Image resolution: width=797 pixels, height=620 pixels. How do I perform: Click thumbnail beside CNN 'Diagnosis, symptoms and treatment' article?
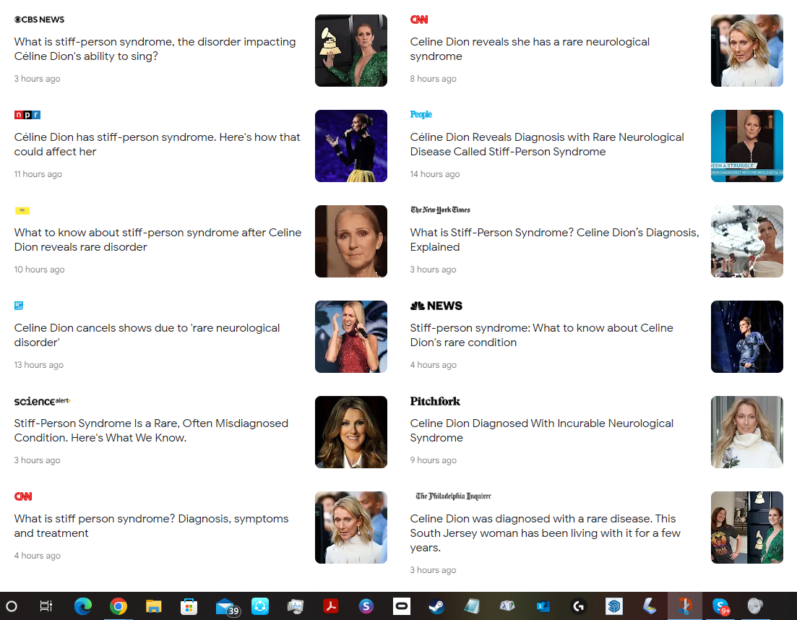pyautogui.click(x=351, y=528)
